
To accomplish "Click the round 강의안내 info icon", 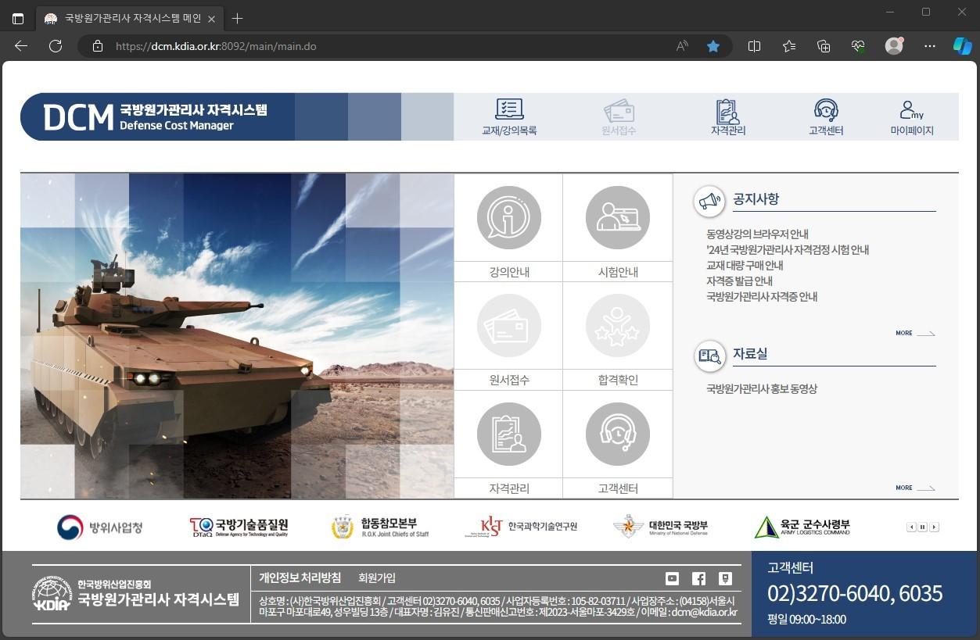I will (508, 217).
